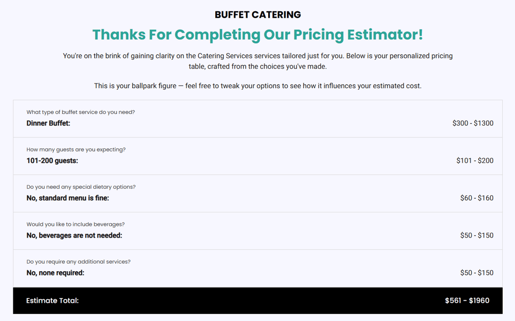Click the special dietary options question text
The width and height of the screenshot is (515, 321).
(x=81, y=187)
